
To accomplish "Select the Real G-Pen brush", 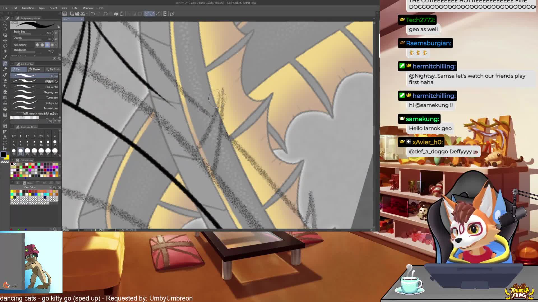I will (x=34, y=87).
